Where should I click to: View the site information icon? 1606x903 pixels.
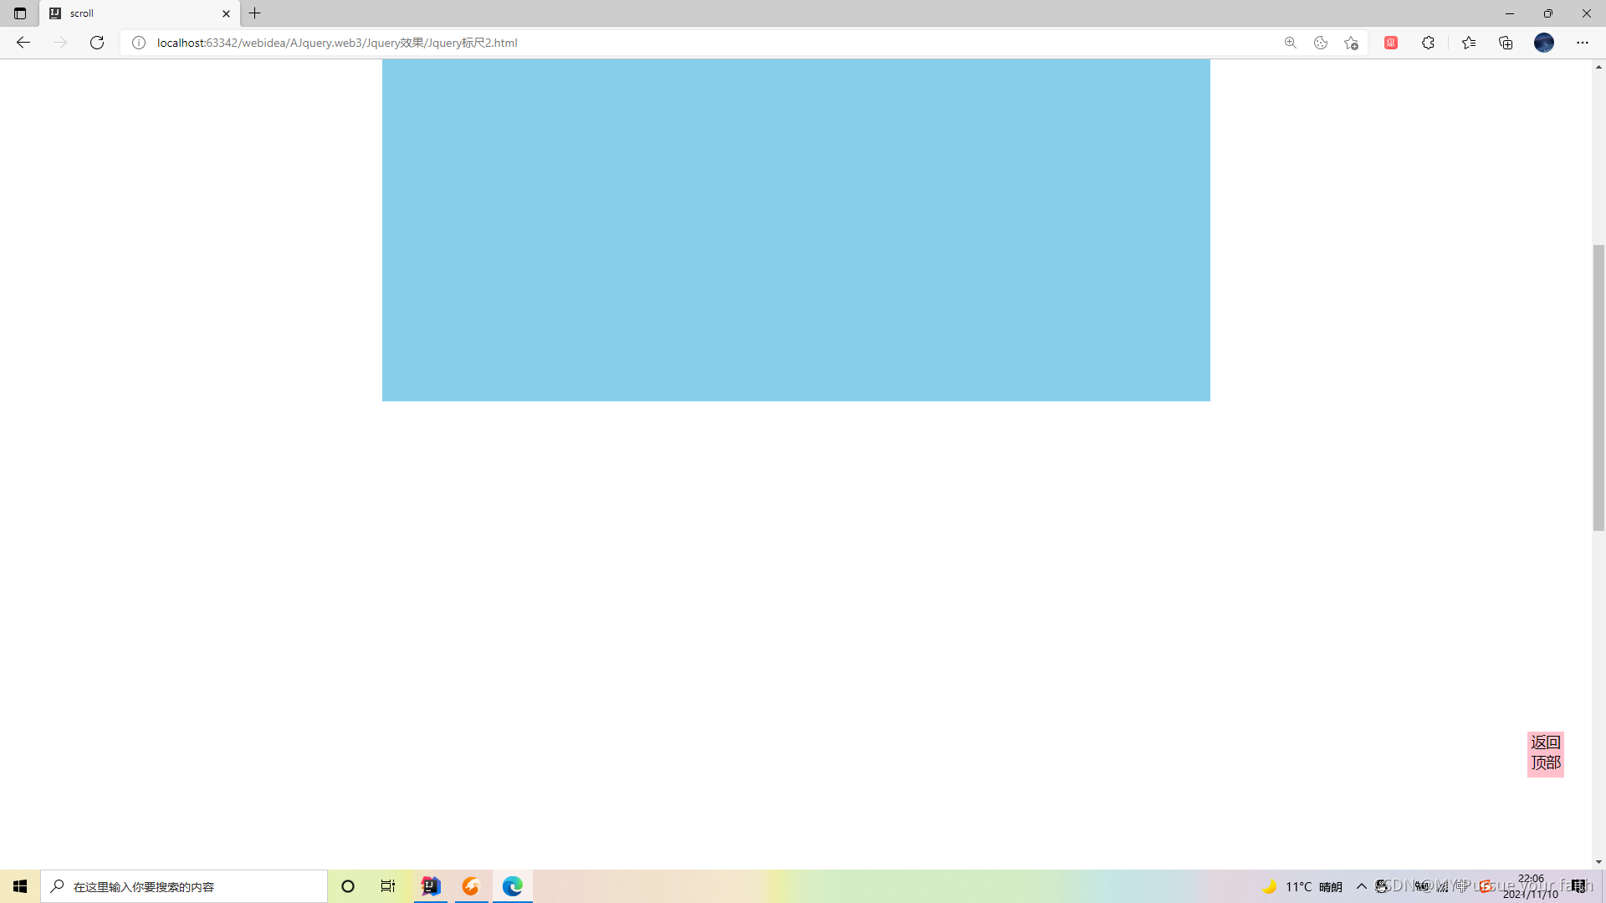pyautogui.click(x=139, y=43)
